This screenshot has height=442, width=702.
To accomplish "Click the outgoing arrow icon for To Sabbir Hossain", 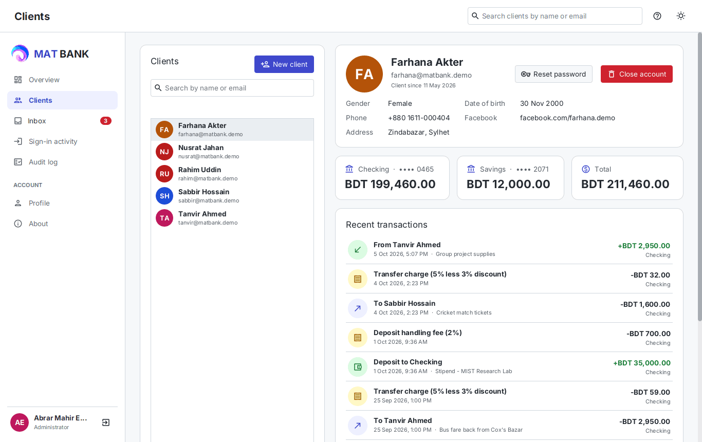I will coord(358,308).
